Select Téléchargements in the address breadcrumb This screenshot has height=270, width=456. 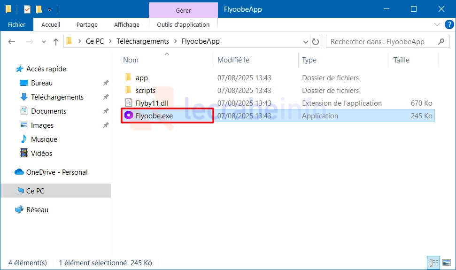(x=143, y=41)
